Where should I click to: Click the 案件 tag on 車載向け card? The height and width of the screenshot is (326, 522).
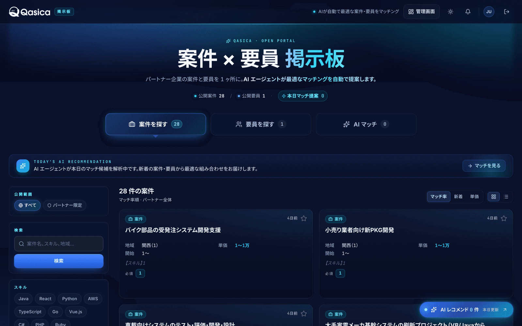coord(135,314)
